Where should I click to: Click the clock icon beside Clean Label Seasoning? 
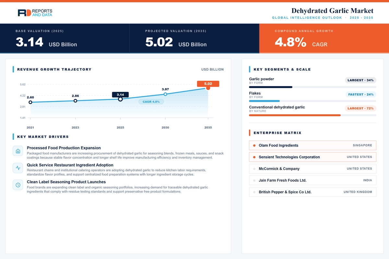(18, 185)
